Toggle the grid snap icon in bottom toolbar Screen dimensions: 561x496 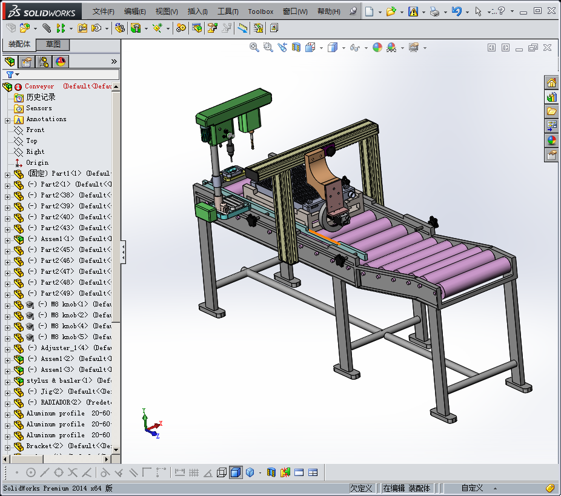[194, 472]
